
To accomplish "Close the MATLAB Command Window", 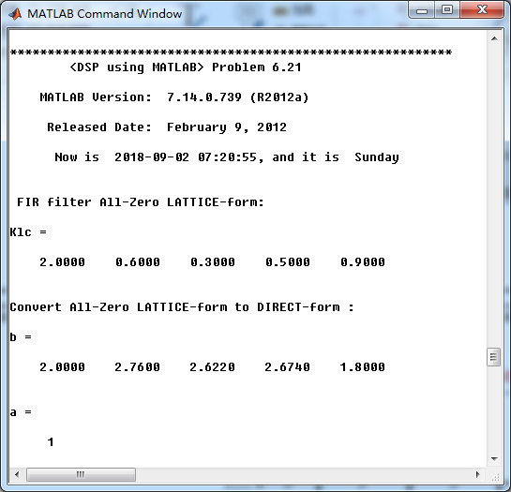I will pos(482,10).
